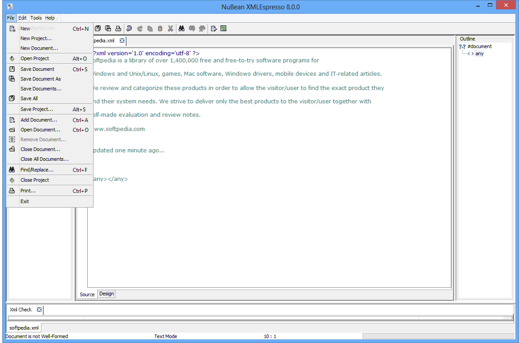
Task: Choose Print... in File menu
Action: (x=49, y=191)
